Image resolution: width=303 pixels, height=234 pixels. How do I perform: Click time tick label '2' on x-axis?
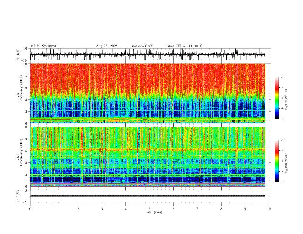[x=78, y=209]
